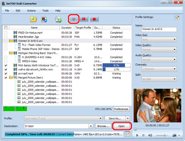Open the Video Quality dropdown

click(x=159, y=50)
